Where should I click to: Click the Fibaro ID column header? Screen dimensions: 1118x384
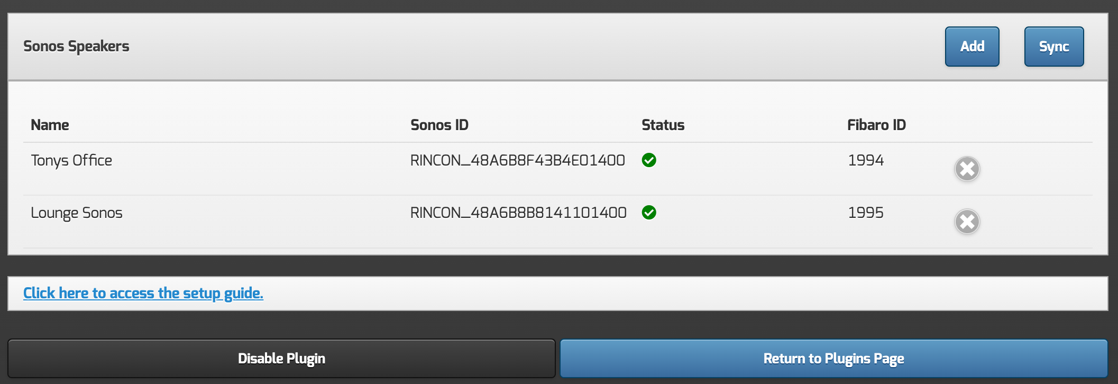876,125
